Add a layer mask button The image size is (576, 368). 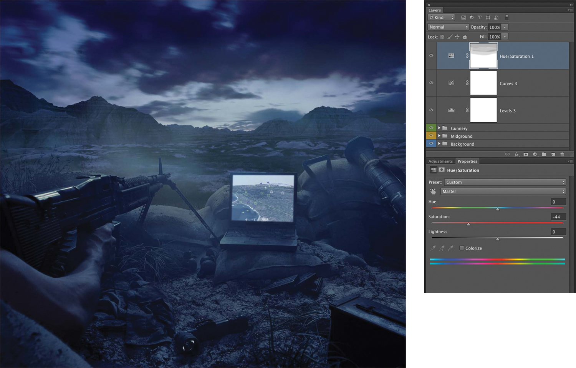(x=526, y=155)
